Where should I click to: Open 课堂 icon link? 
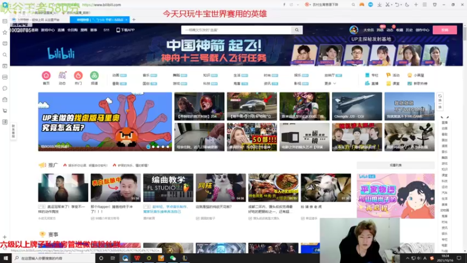click(393, 84)
